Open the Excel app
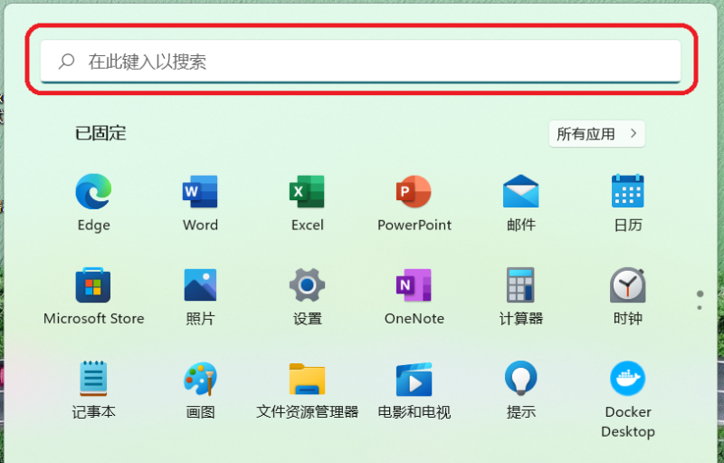Viewport: 724px width, 463px height. point(307,202)
